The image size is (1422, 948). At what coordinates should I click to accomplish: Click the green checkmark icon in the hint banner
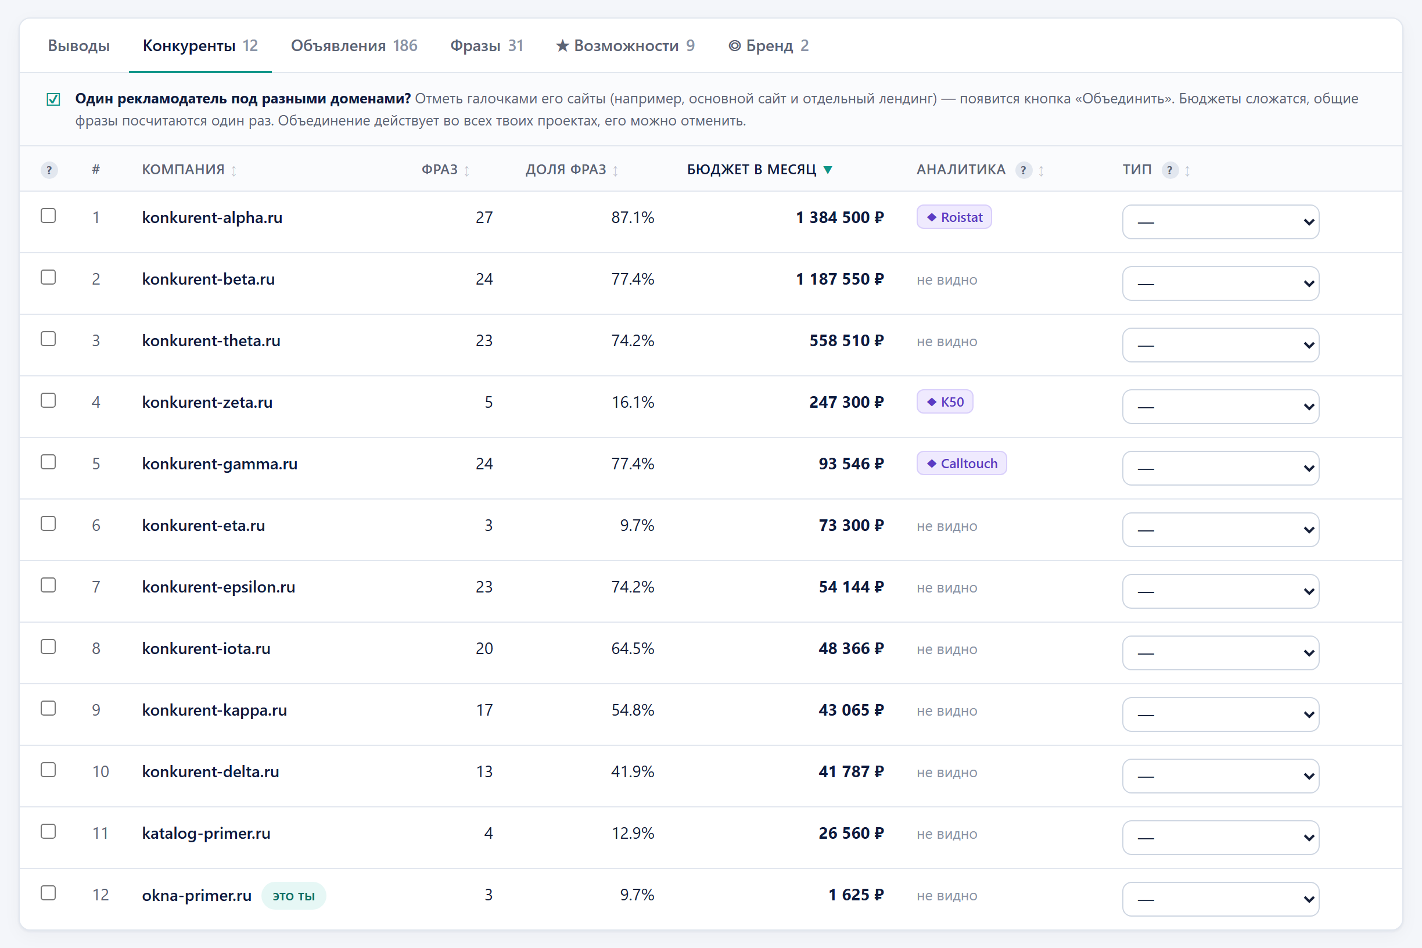[x=53, y=99]
